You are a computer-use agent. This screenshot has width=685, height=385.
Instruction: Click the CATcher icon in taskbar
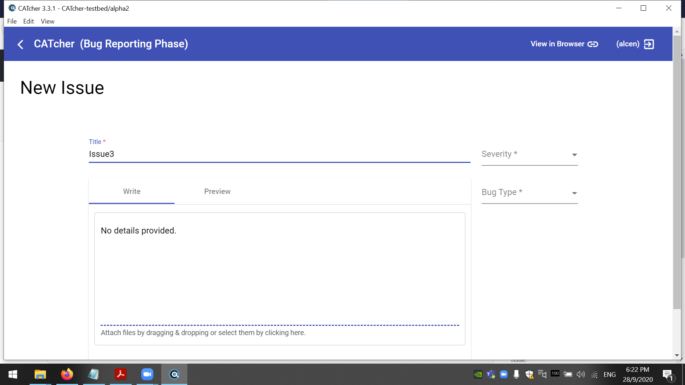174,374
